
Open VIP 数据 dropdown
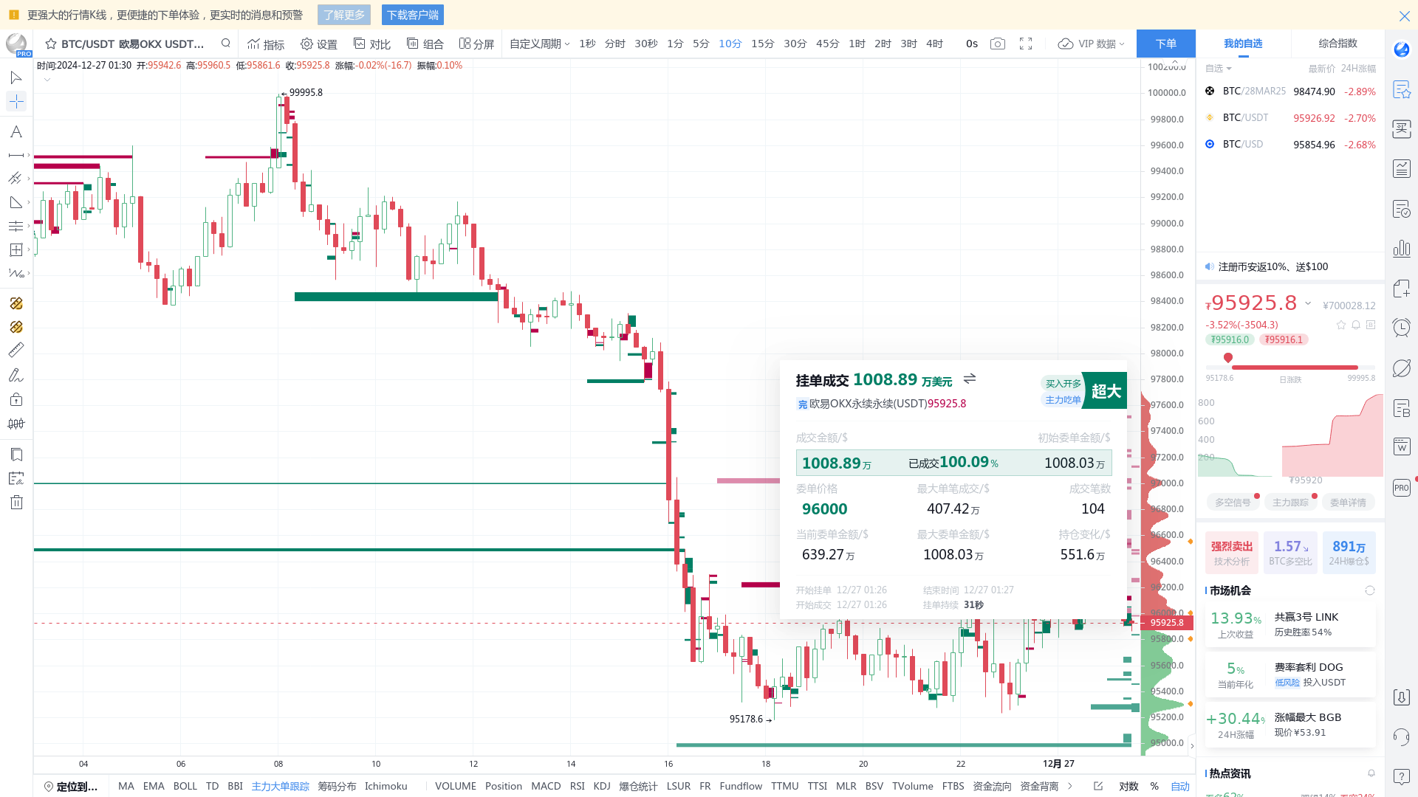click(1091, 44)
